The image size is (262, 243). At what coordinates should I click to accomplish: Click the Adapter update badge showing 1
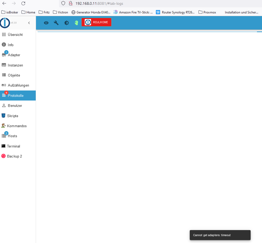coord(6,52)
